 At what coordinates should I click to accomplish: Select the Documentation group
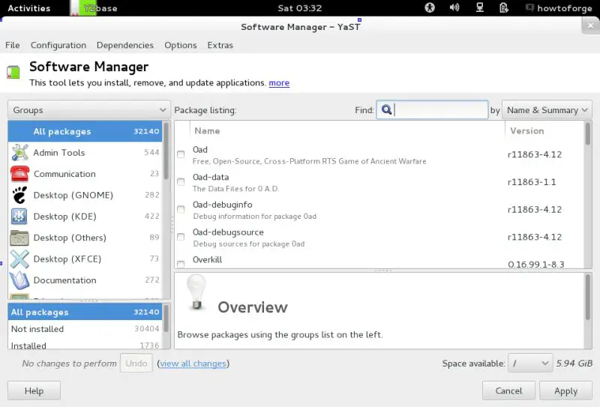click(85, 280)
